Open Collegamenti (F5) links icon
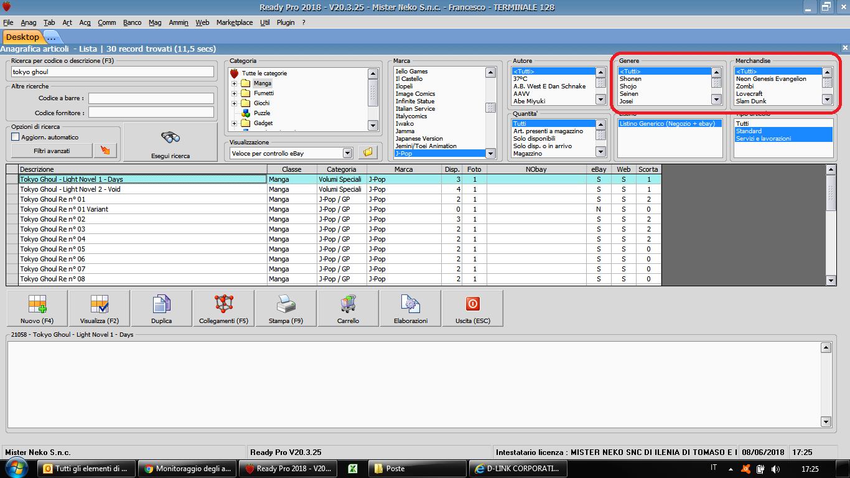This screenshot has width=850, height=478. click(224, 304)
